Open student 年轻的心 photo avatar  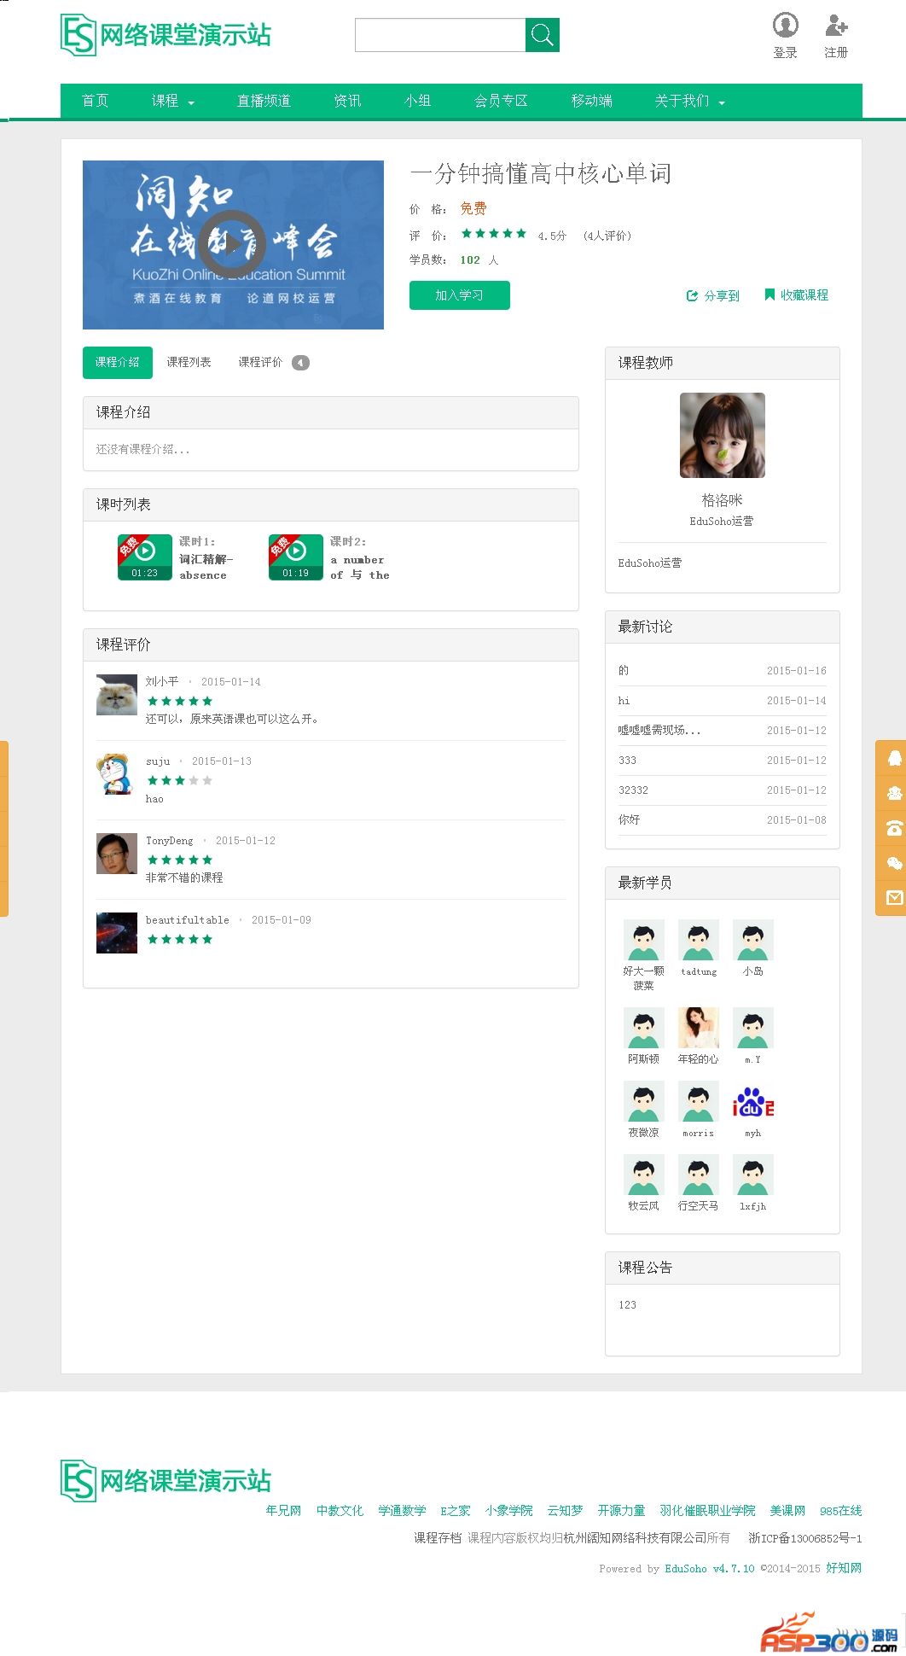[699, 1028]
